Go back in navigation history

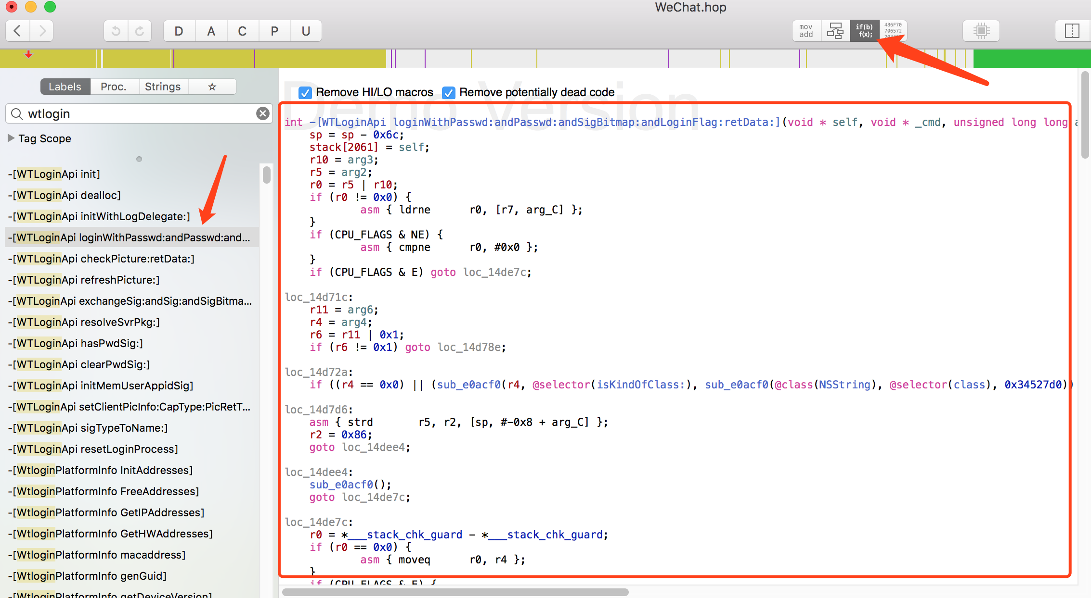[x=17, y=31]
